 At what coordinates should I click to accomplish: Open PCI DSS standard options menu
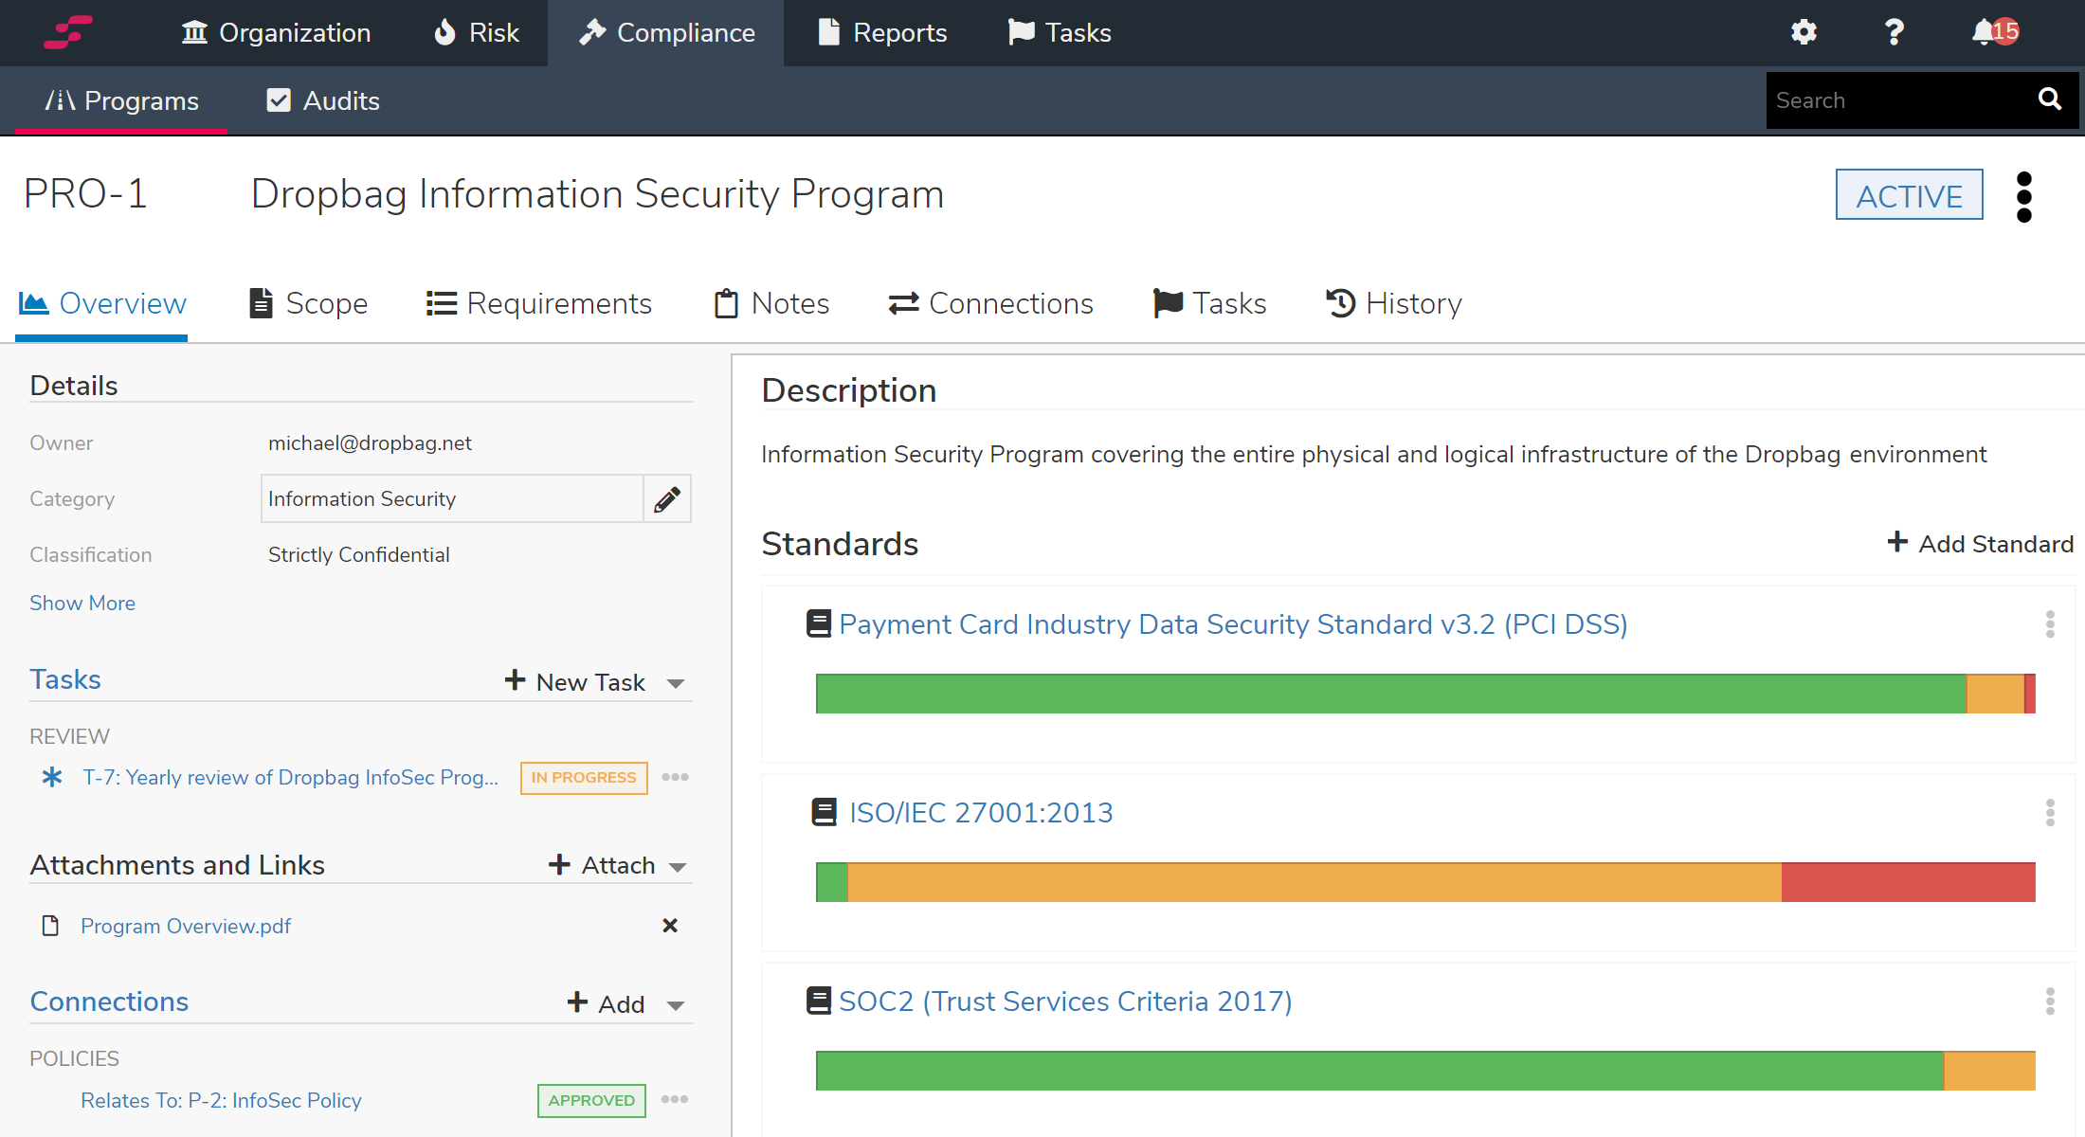pyautogui.click(x=2050, y=624)
